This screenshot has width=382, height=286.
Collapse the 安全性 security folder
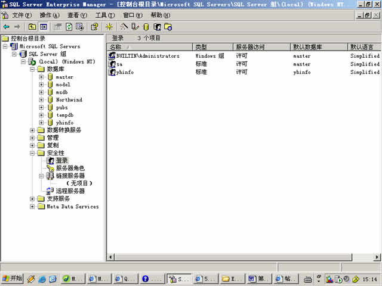(32, 153)
